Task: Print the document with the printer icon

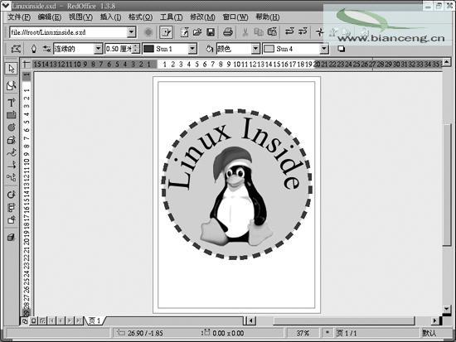Action: tap(228, 32)
